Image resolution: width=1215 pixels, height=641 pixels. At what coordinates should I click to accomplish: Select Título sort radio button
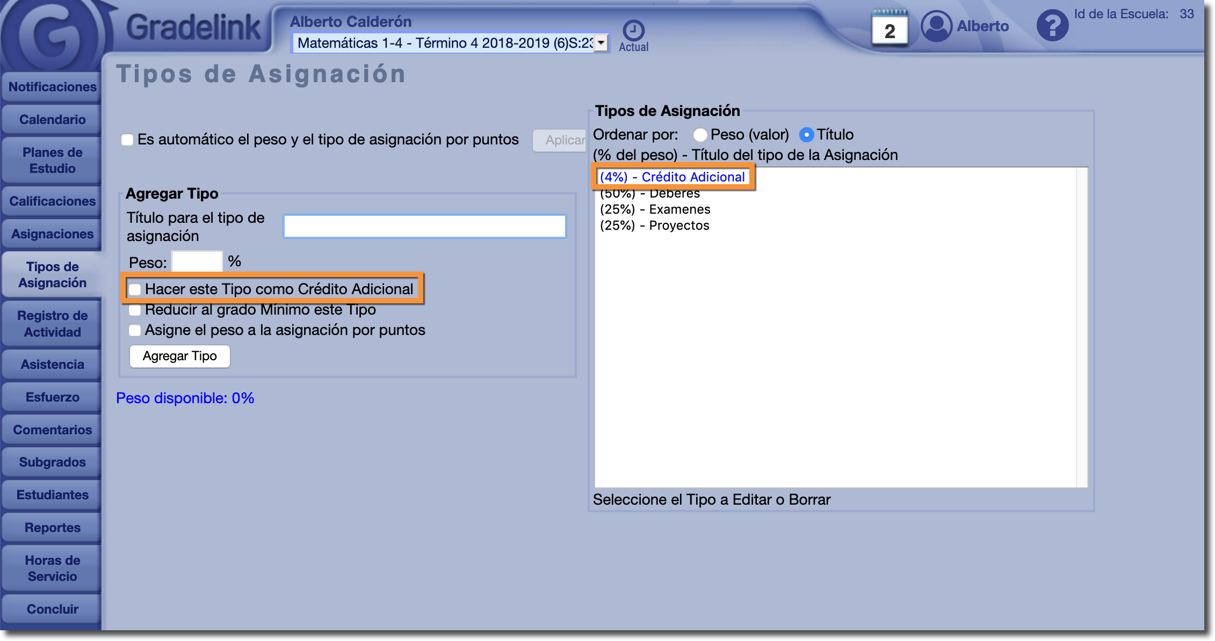806,135
